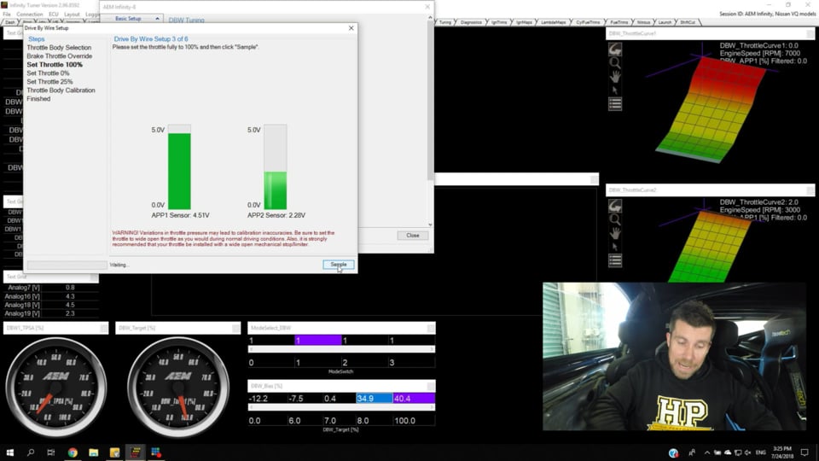Select Set Throttle 100% step
819x461 pixels.
point(55,65)
